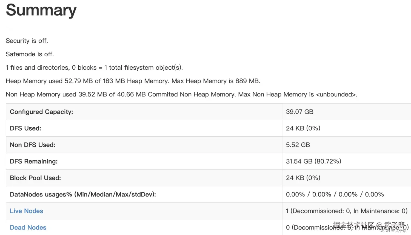The width and height of the screenshot is (411, 235).
Task: Click the DataNodes usages% row label
Action: (x=83, y=195)
